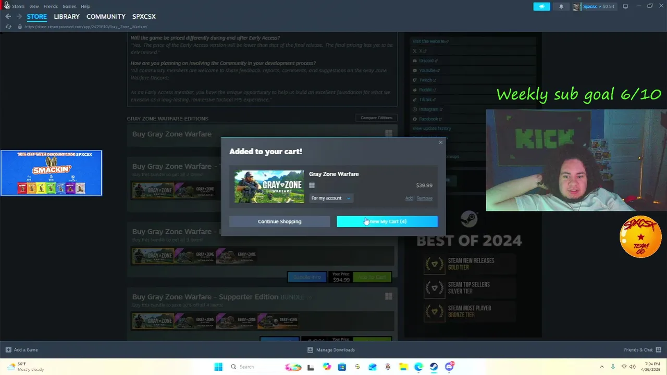Click the announcements megaphone icon
The height and width of the screenshot is (375, 667).
click(541, 6)
